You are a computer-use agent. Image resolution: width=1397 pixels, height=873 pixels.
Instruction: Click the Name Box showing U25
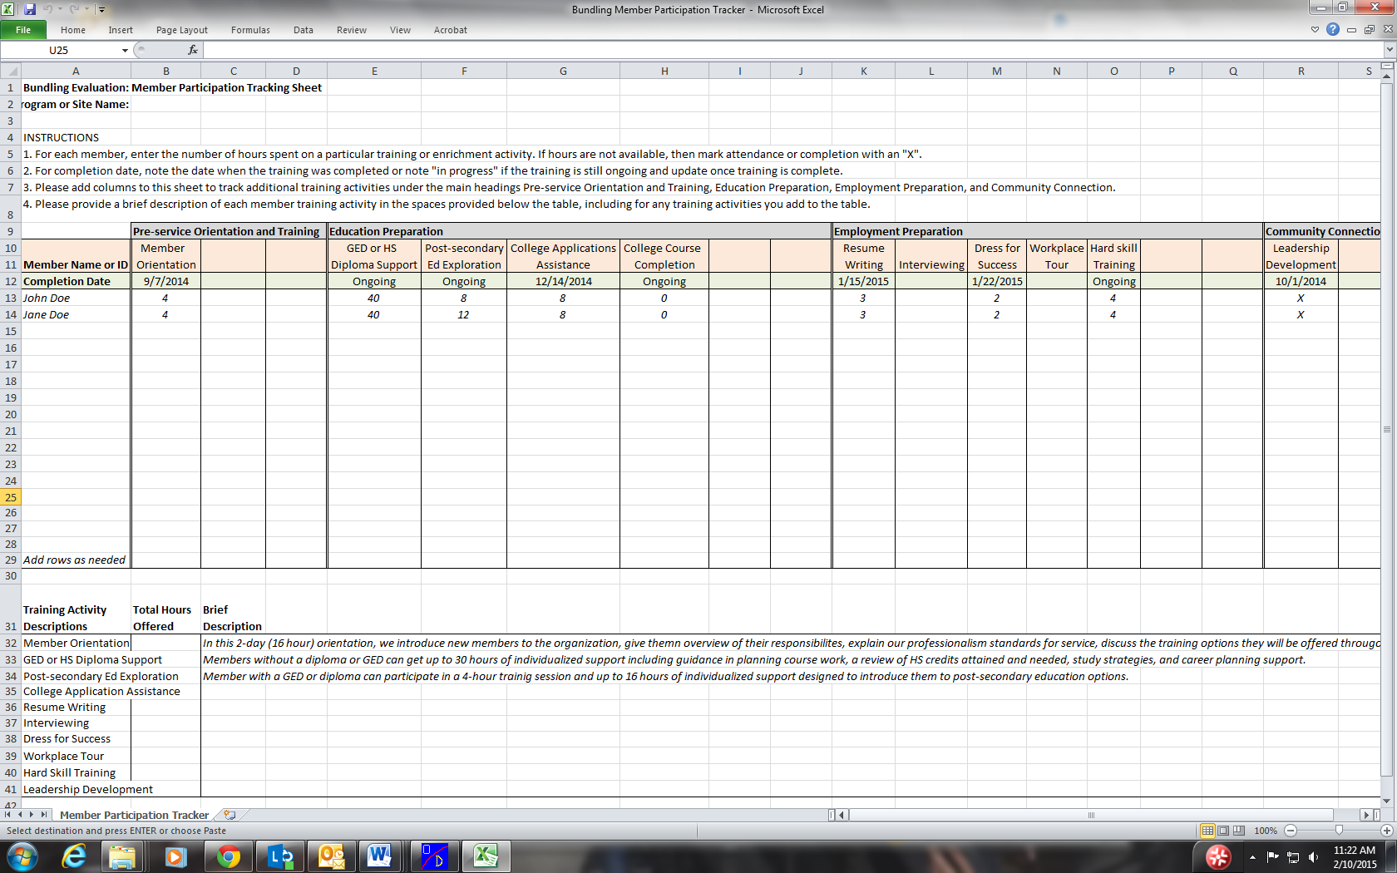pos(58,50)
